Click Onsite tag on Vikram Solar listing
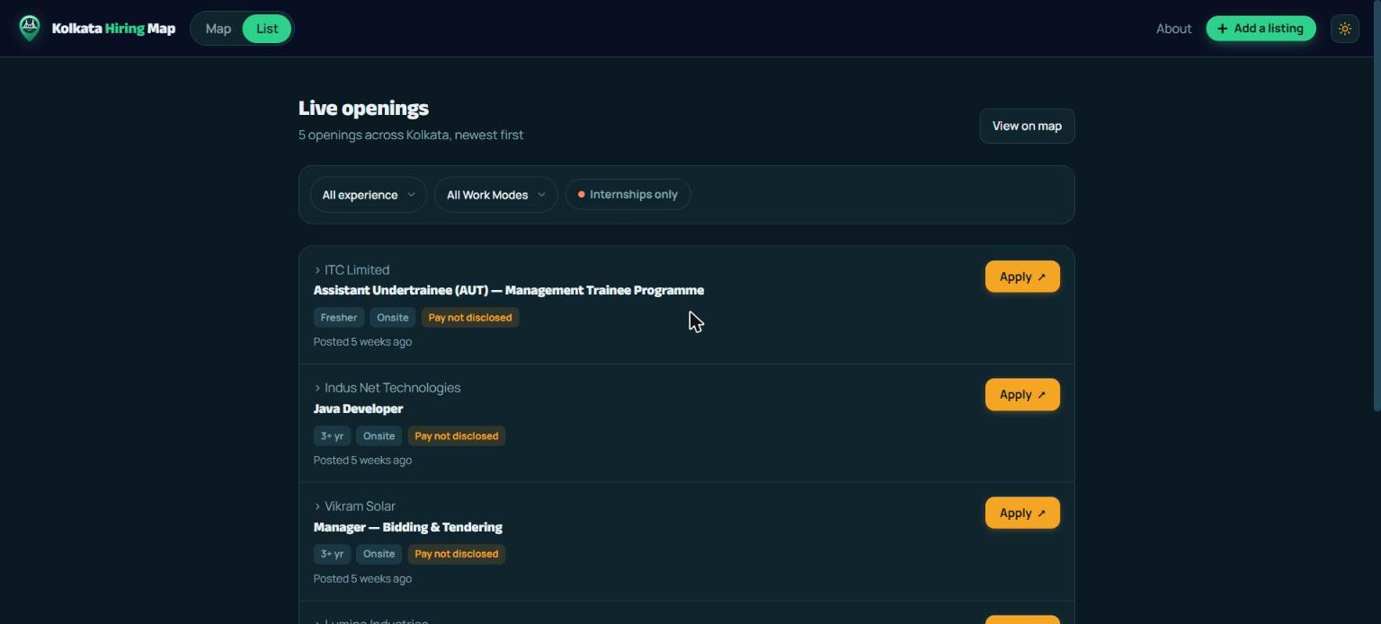This screenshot has width=1381, height=624. coord(379,554)
